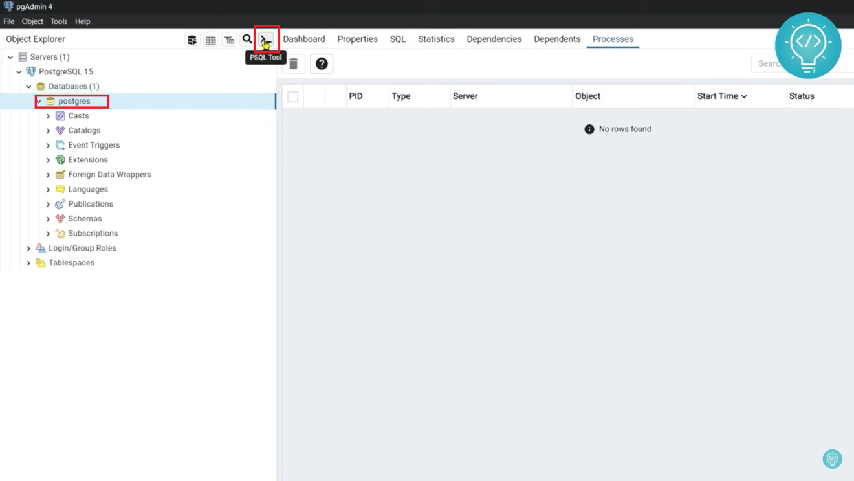Click the lightbulb assistant icon bottom right
854x481 pixels.
click(x=832, y=459)
